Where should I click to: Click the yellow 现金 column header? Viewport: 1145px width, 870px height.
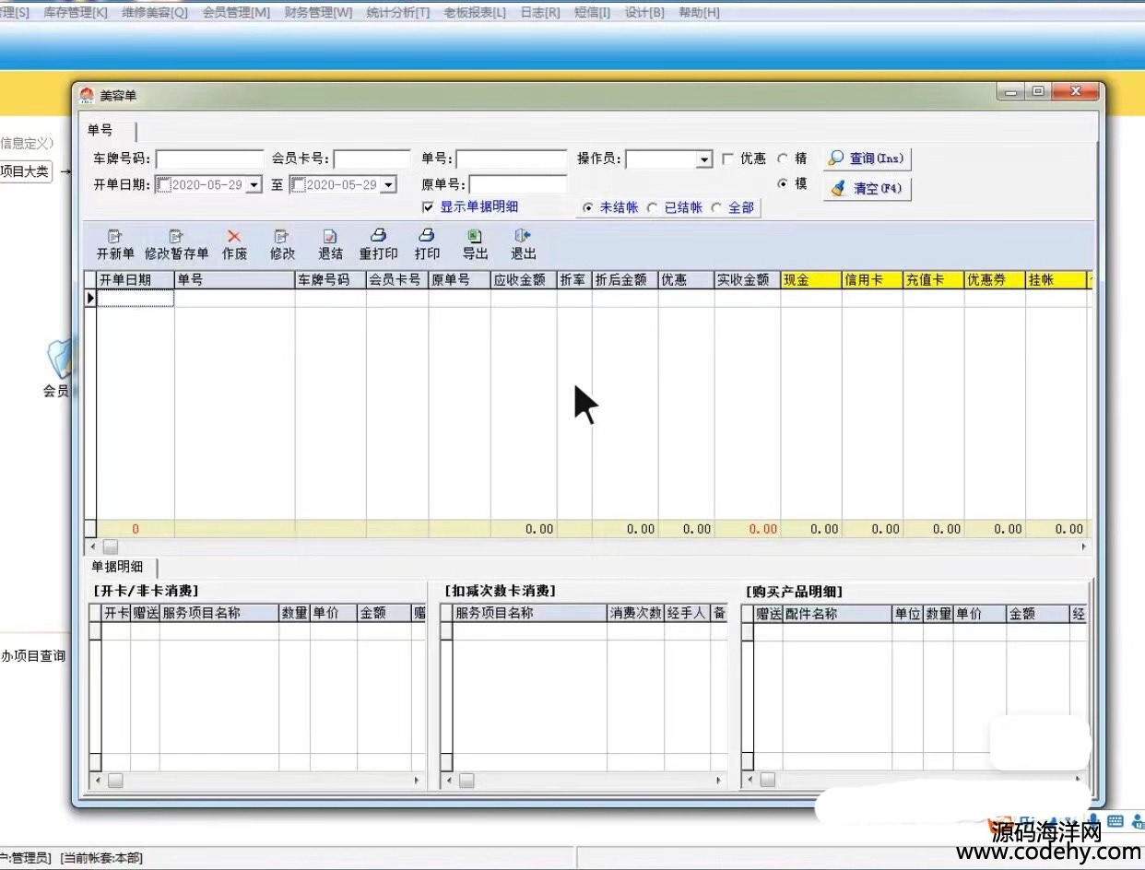tap(811, 280)
